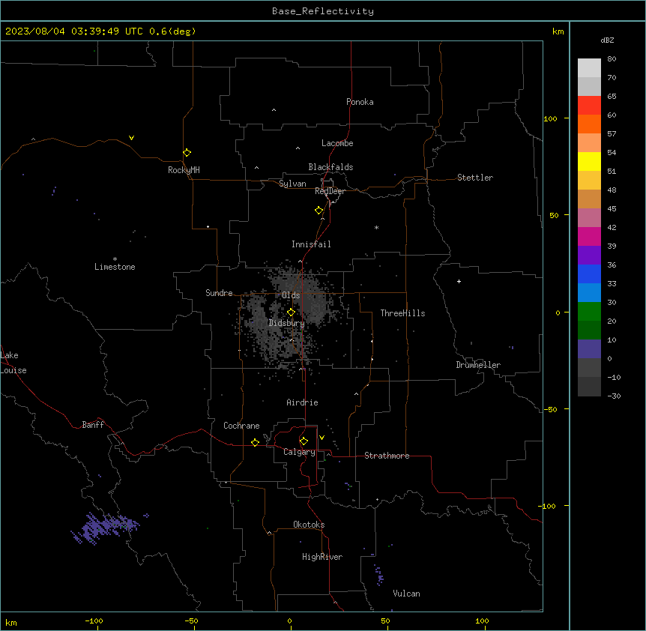Select the 100 tick label on the horizontal axis

point(482,621)
